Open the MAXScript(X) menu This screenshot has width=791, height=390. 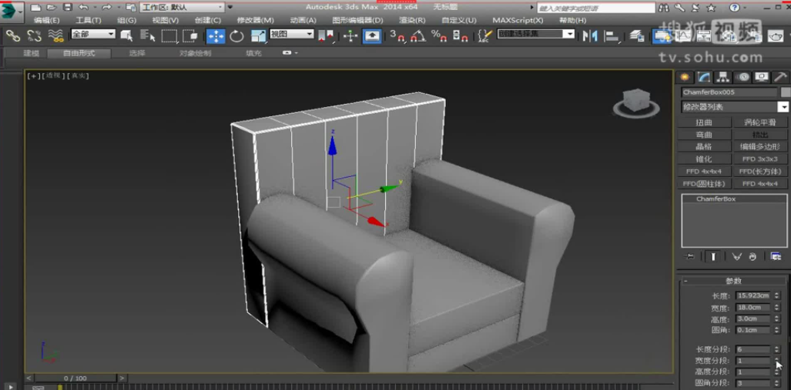click(x=518, y=20)
